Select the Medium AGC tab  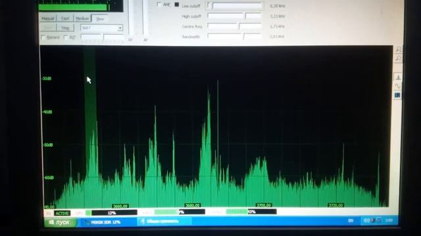pos(82,18)
